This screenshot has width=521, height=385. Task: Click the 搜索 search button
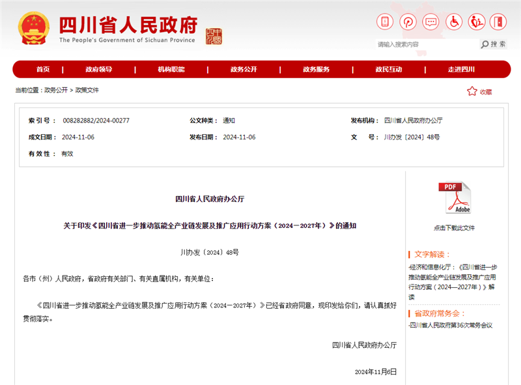click(x=494, y=44)
